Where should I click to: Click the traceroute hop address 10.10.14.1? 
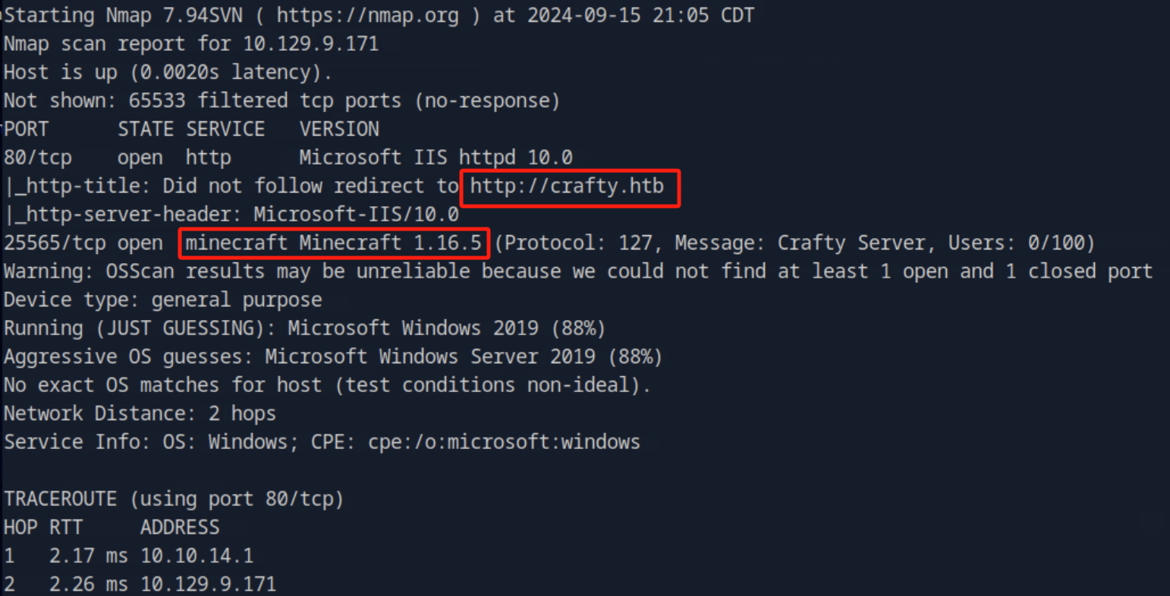(x=197, y=556)
